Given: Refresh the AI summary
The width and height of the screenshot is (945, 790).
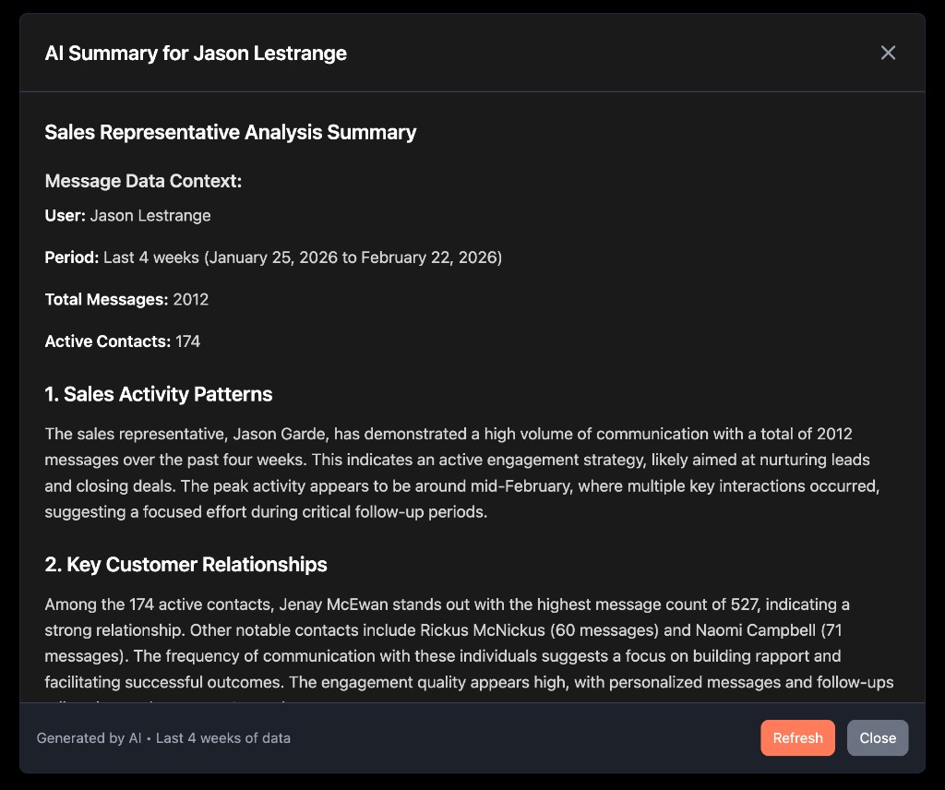Looking at the screenshot, I should coord(797,737).
